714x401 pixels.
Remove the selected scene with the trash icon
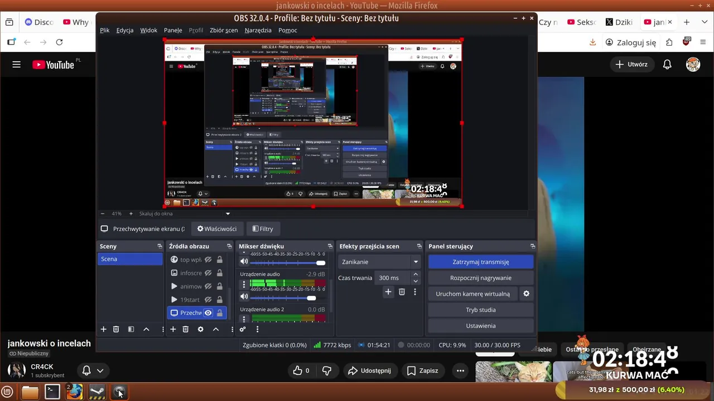(x=116, y=329)
